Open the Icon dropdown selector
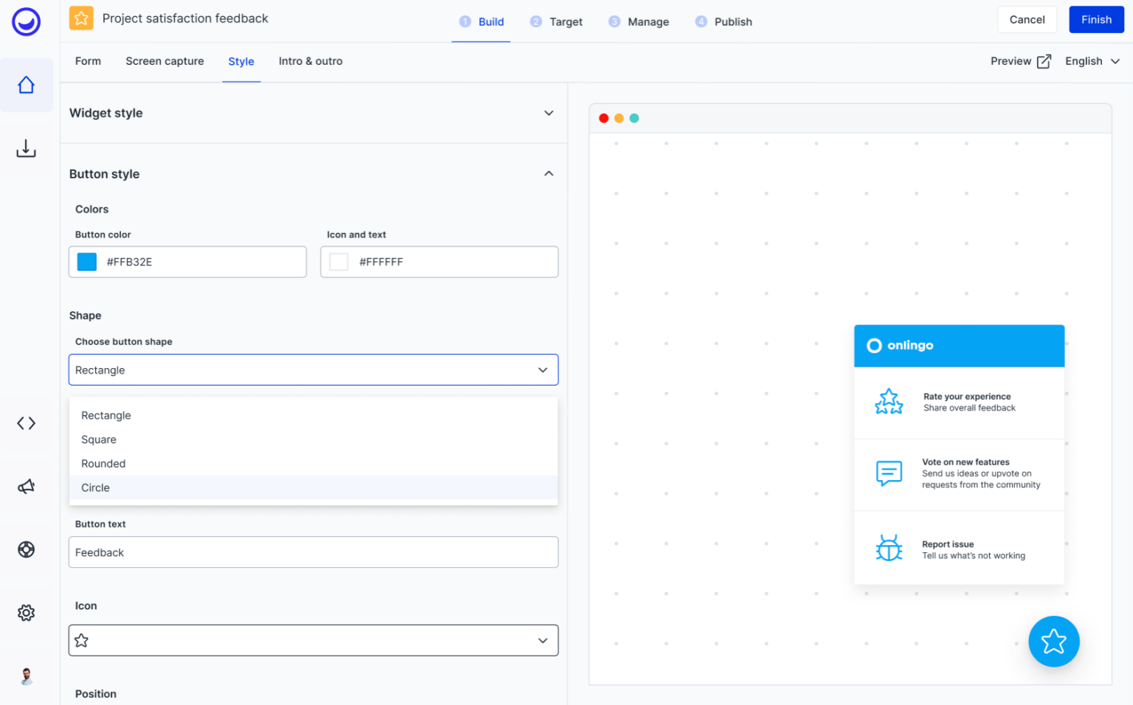Viewport: 1133px width, 705px height. [313, 640]
